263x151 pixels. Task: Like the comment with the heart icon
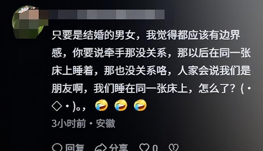point(144,148)
